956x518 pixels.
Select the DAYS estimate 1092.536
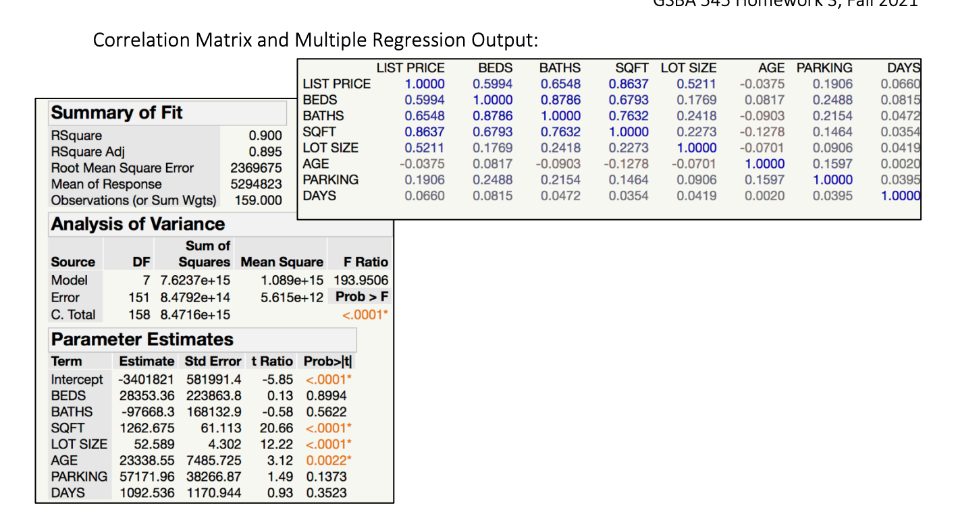click(x=147, y=492)
